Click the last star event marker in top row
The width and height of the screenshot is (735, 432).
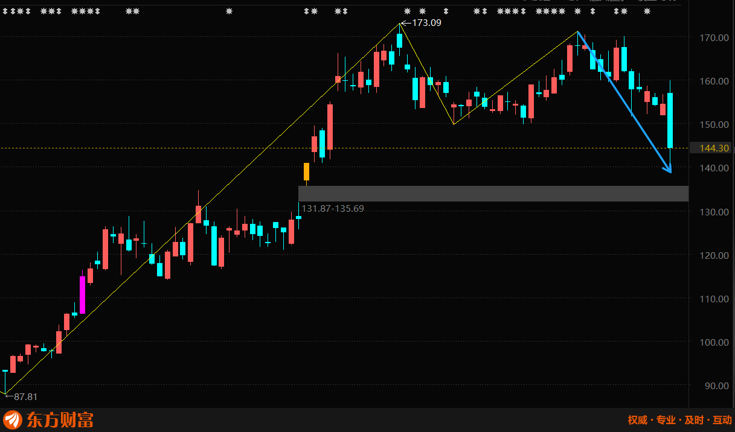[x=647, y=11]
